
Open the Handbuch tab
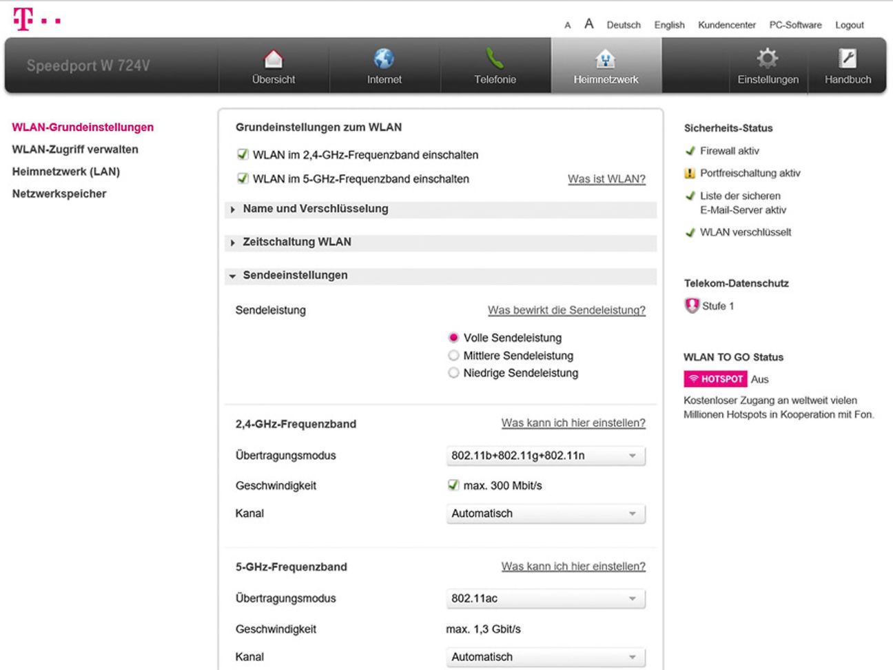(848, 65)
